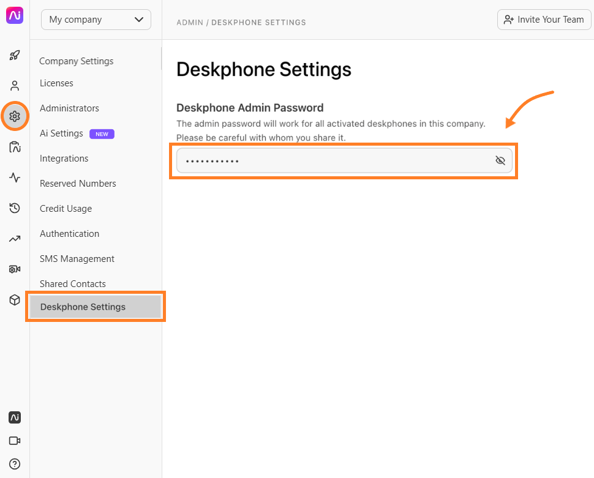Open the video camera settings icon
This screenshot has width=594, height=478.
pos(15,269)
